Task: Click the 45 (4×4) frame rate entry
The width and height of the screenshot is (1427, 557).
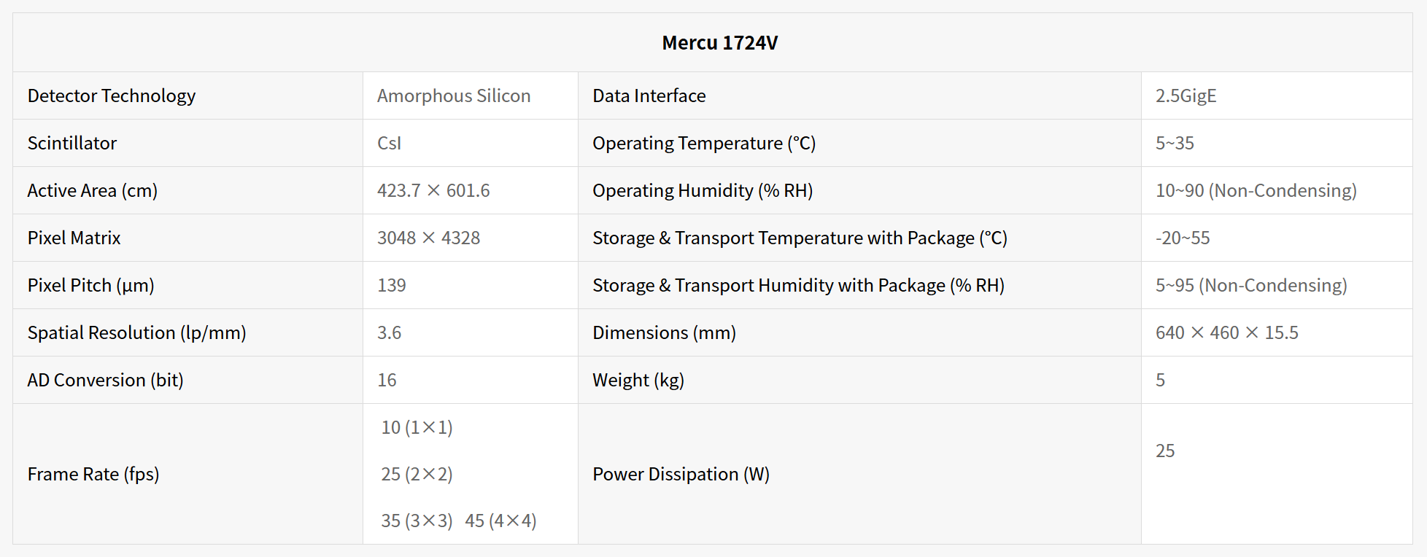Action: point(500,521)
